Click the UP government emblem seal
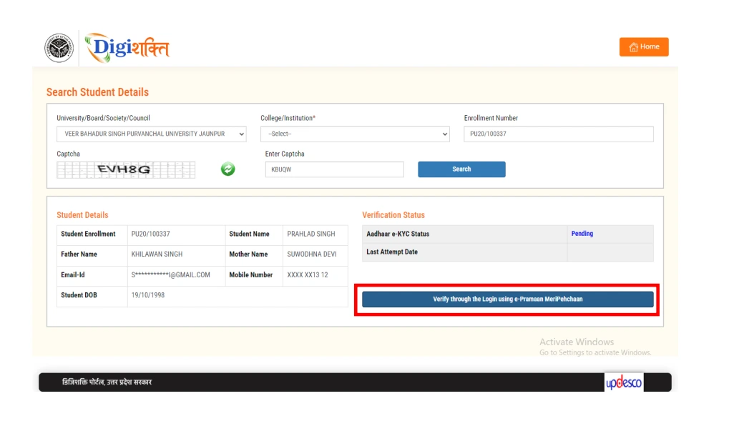Viewport: 739px width, 436px height. click(59, 46)
